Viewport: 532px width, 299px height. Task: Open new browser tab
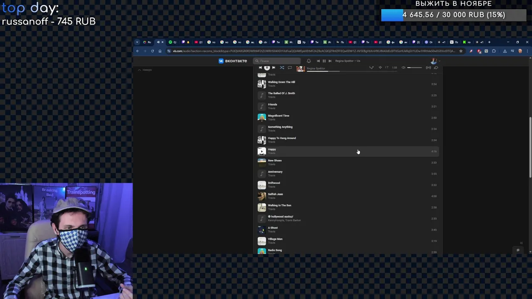point(489,42)
